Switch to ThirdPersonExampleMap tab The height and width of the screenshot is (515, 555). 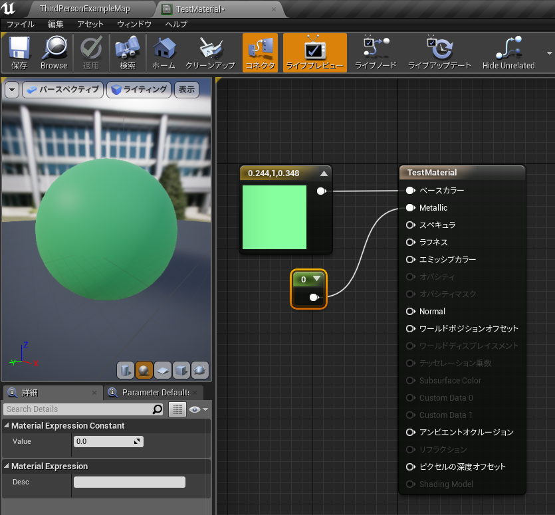85,9
